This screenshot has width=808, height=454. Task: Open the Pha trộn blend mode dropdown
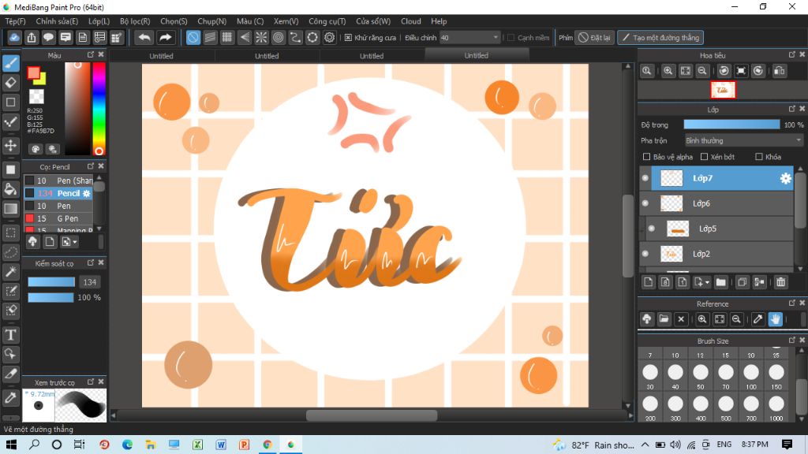click(x=743, y=140)
